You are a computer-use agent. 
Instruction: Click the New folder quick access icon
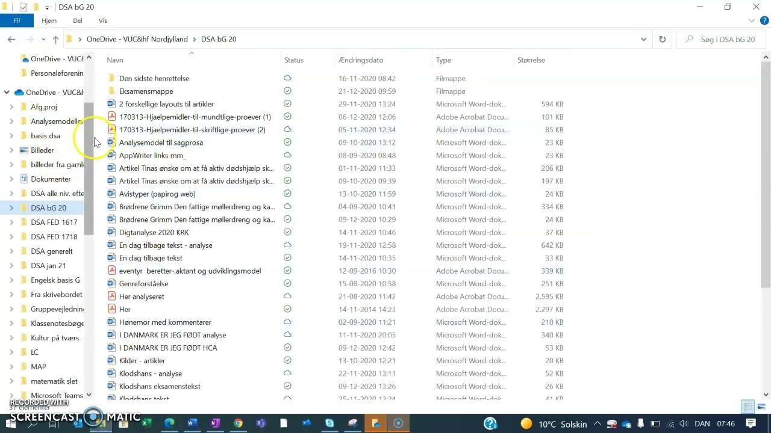(x=36, y=7)
